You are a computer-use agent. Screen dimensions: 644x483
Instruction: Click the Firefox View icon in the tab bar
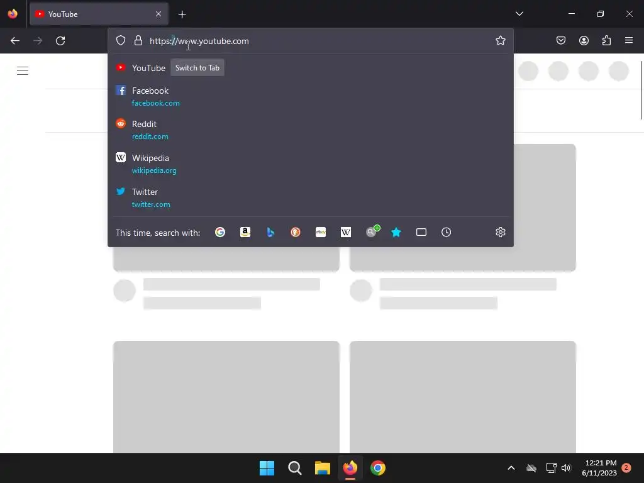(13, 14)
